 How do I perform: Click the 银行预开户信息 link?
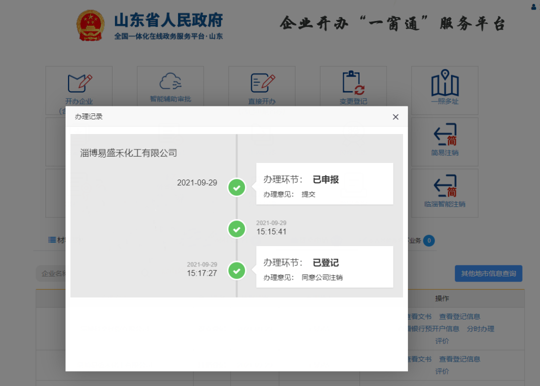point(433,329)
